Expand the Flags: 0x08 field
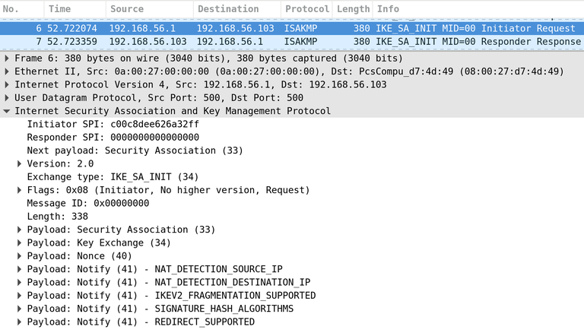The height and width of the screenshot is (333, 584). [19, 190]
